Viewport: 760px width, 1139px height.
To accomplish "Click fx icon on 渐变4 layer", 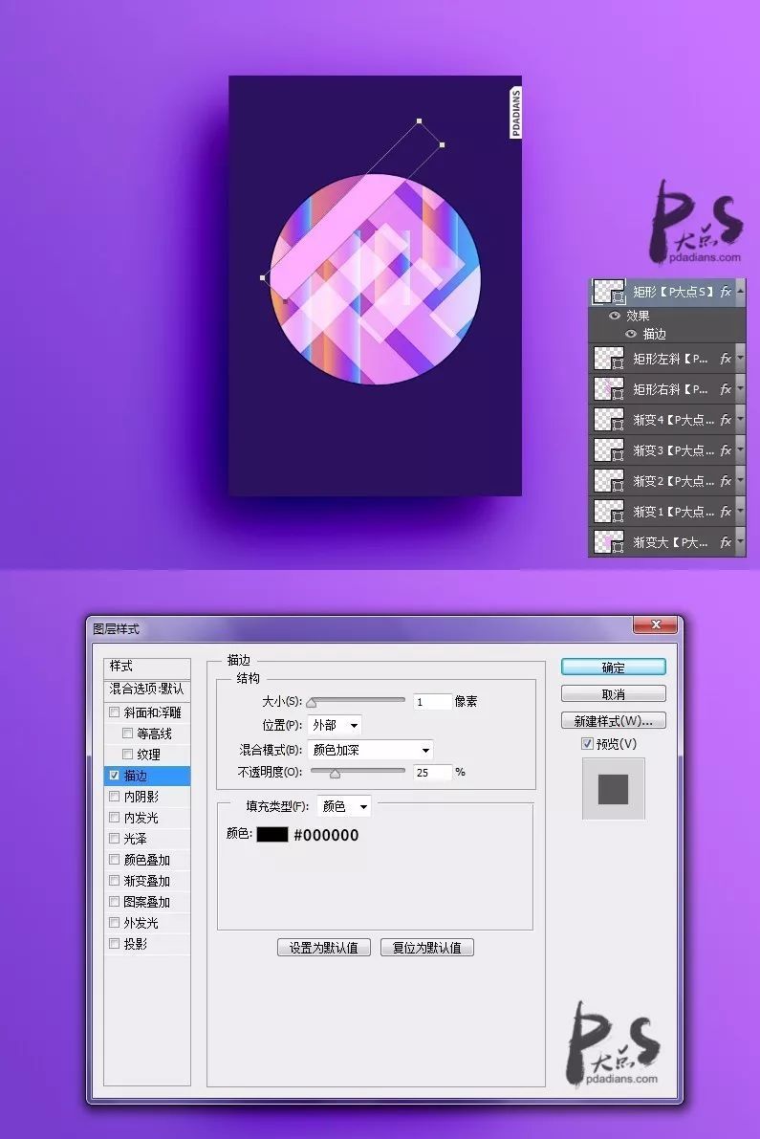I will pos(726,420).
